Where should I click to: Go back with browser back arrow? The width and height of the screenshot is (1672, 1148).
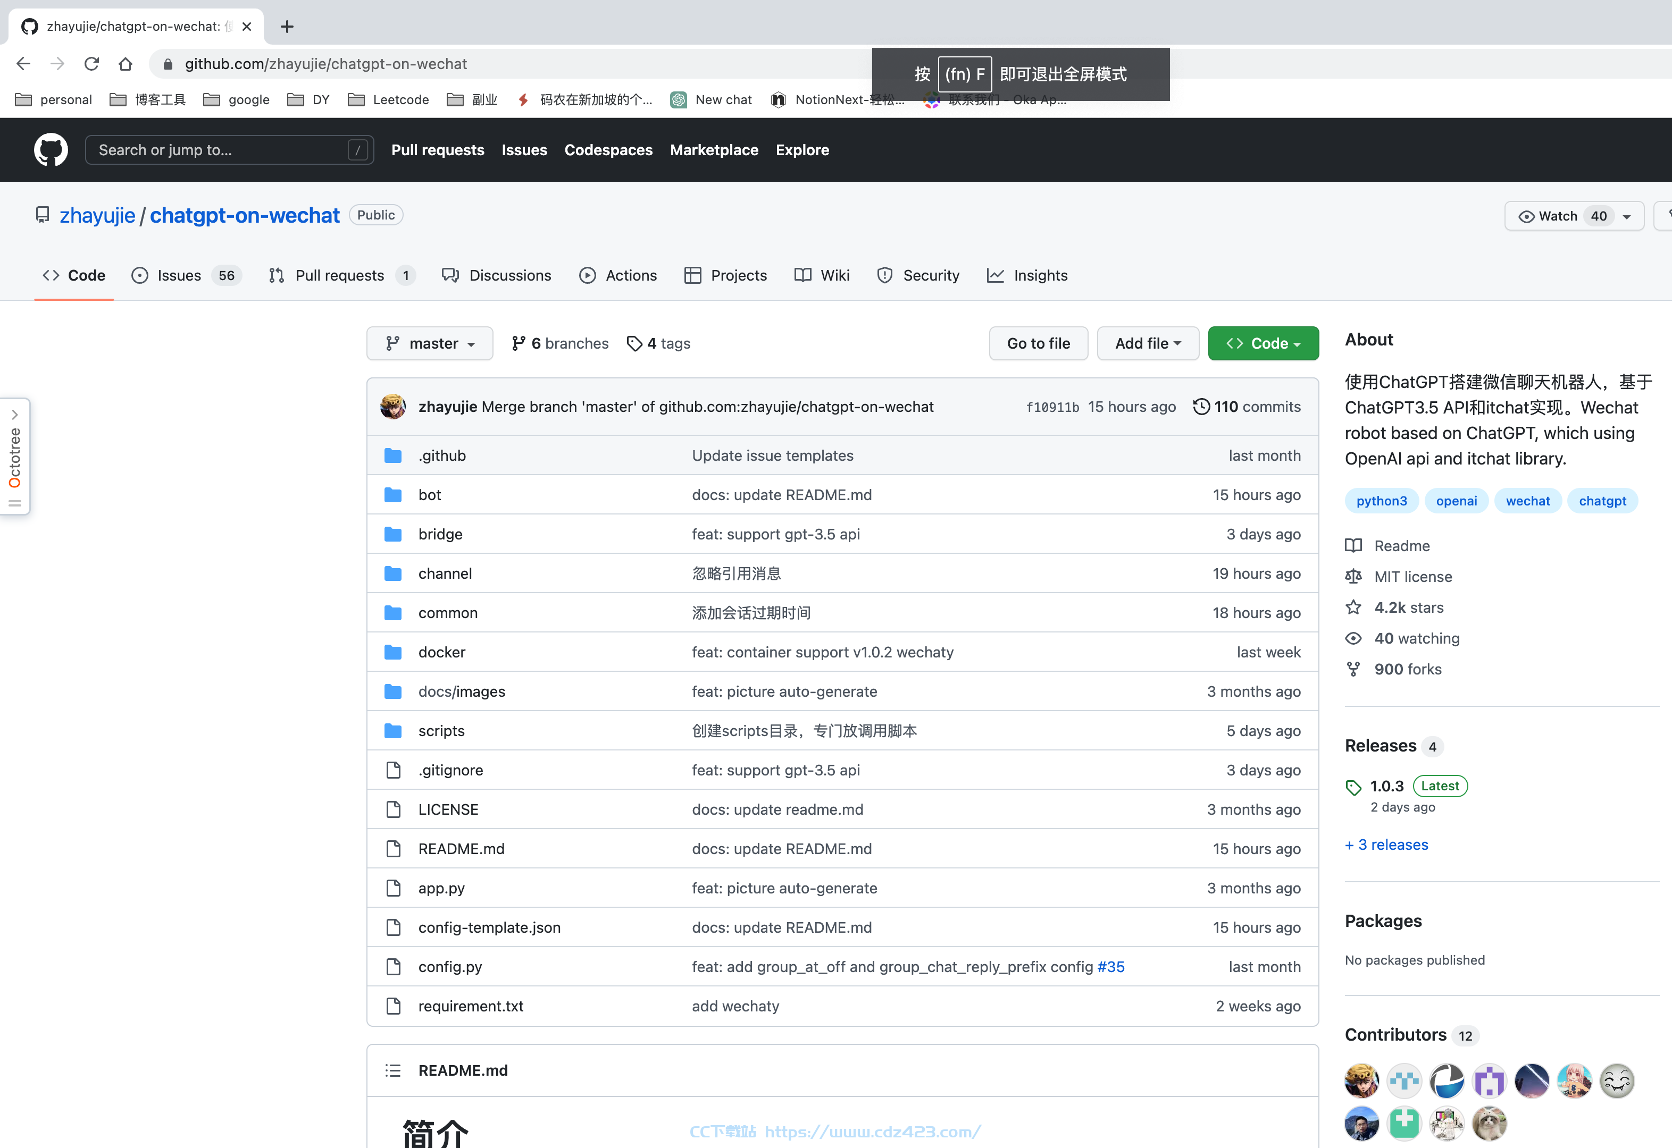(23, 64)
